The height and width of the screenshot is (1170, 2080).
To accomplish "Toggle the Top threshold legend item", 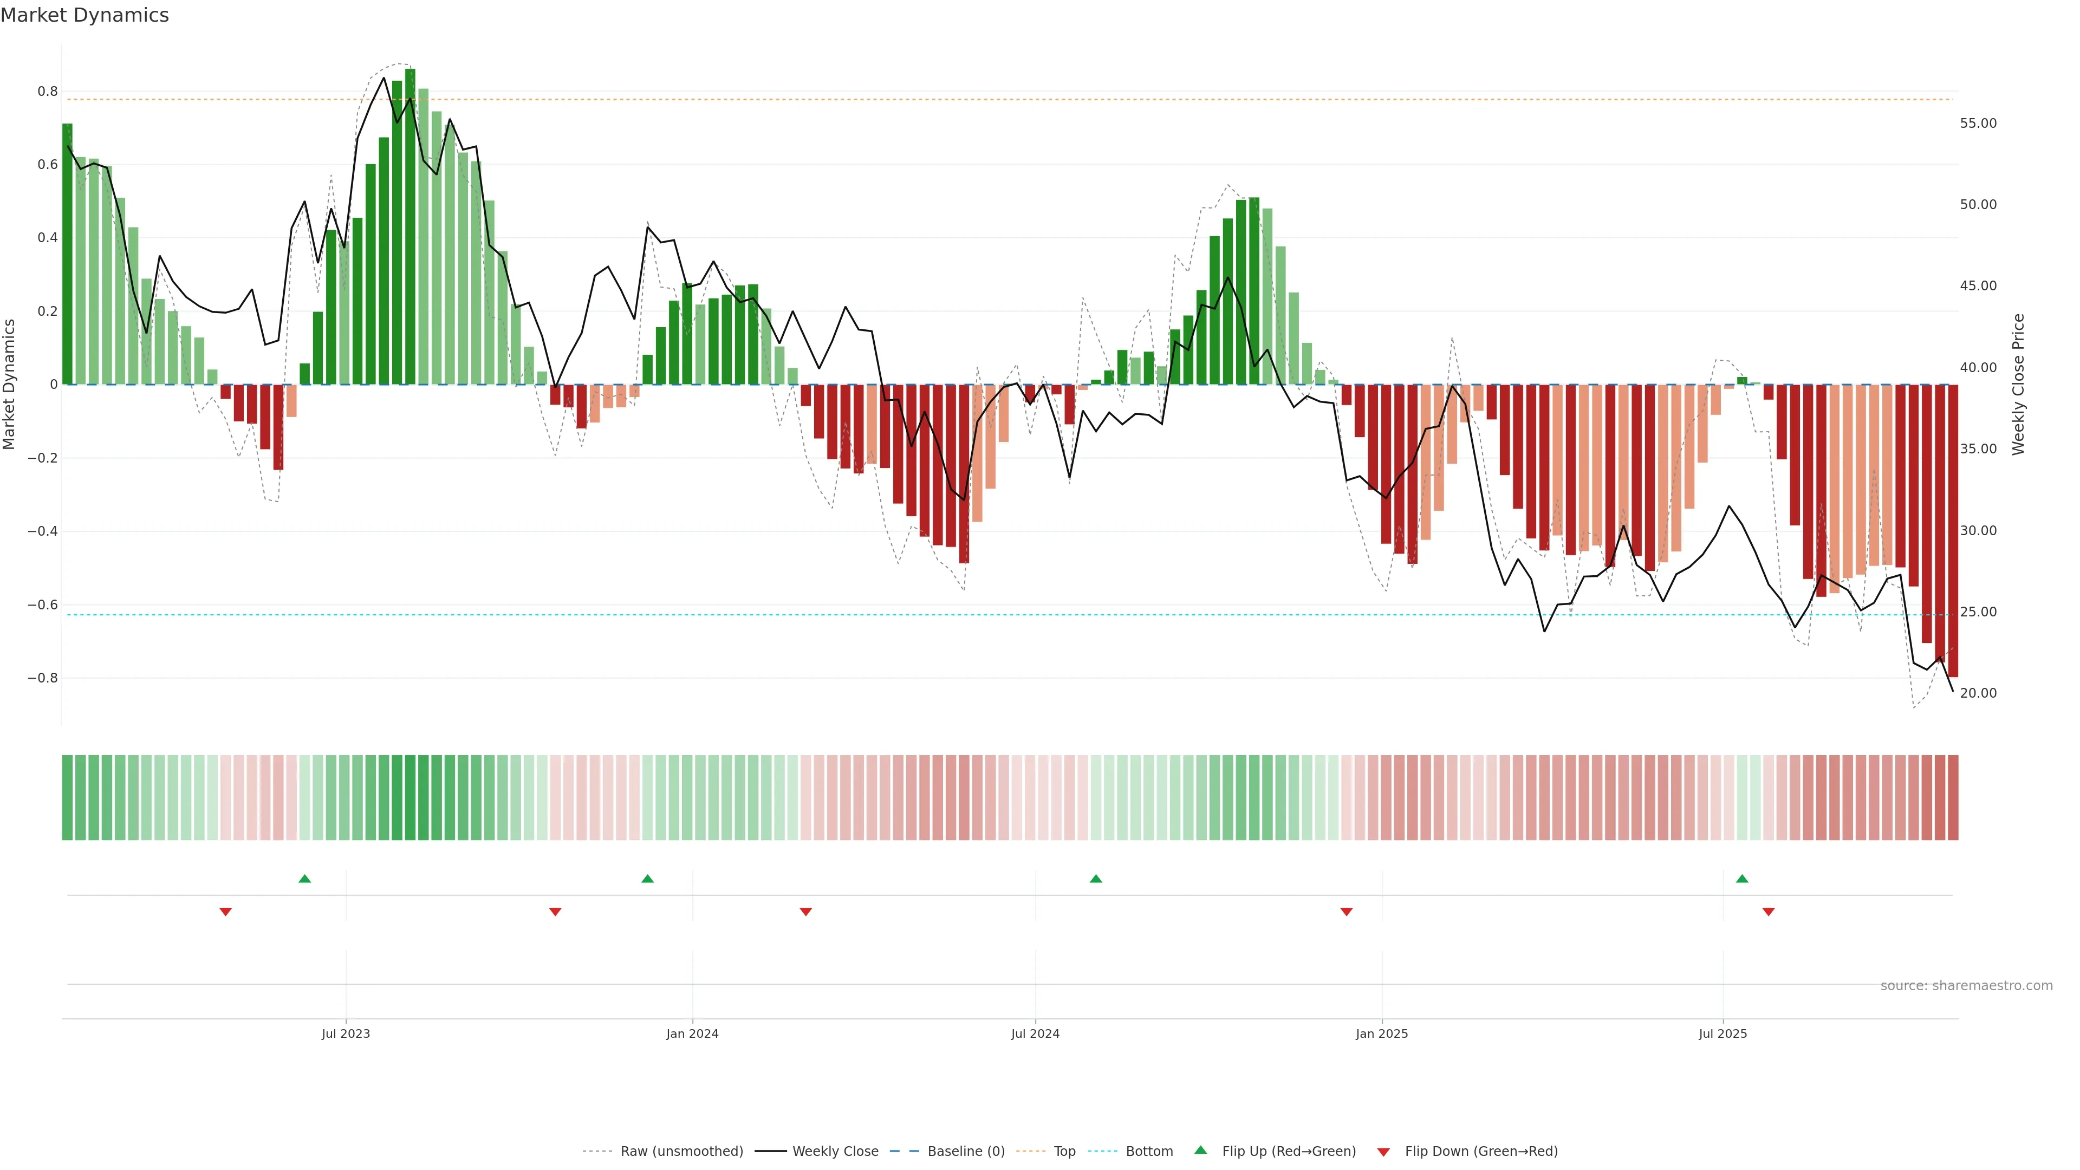I will click(1064, 1152).
